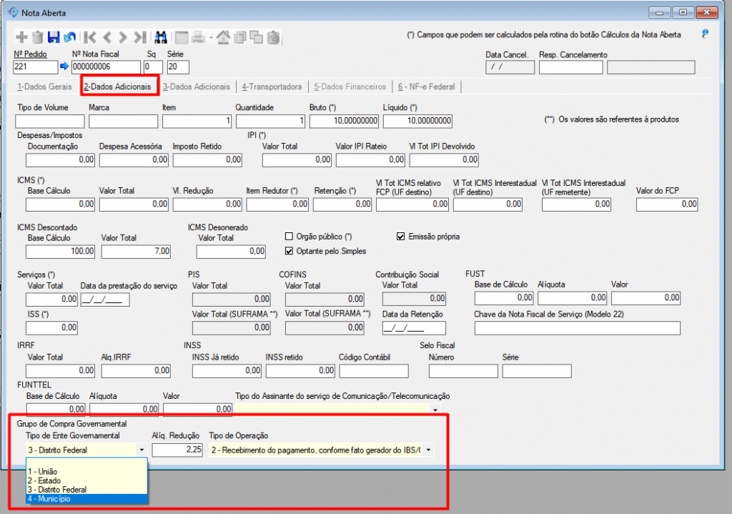Go to the next record arrow
The image size is (732, 514).
[x=123, y=37]
